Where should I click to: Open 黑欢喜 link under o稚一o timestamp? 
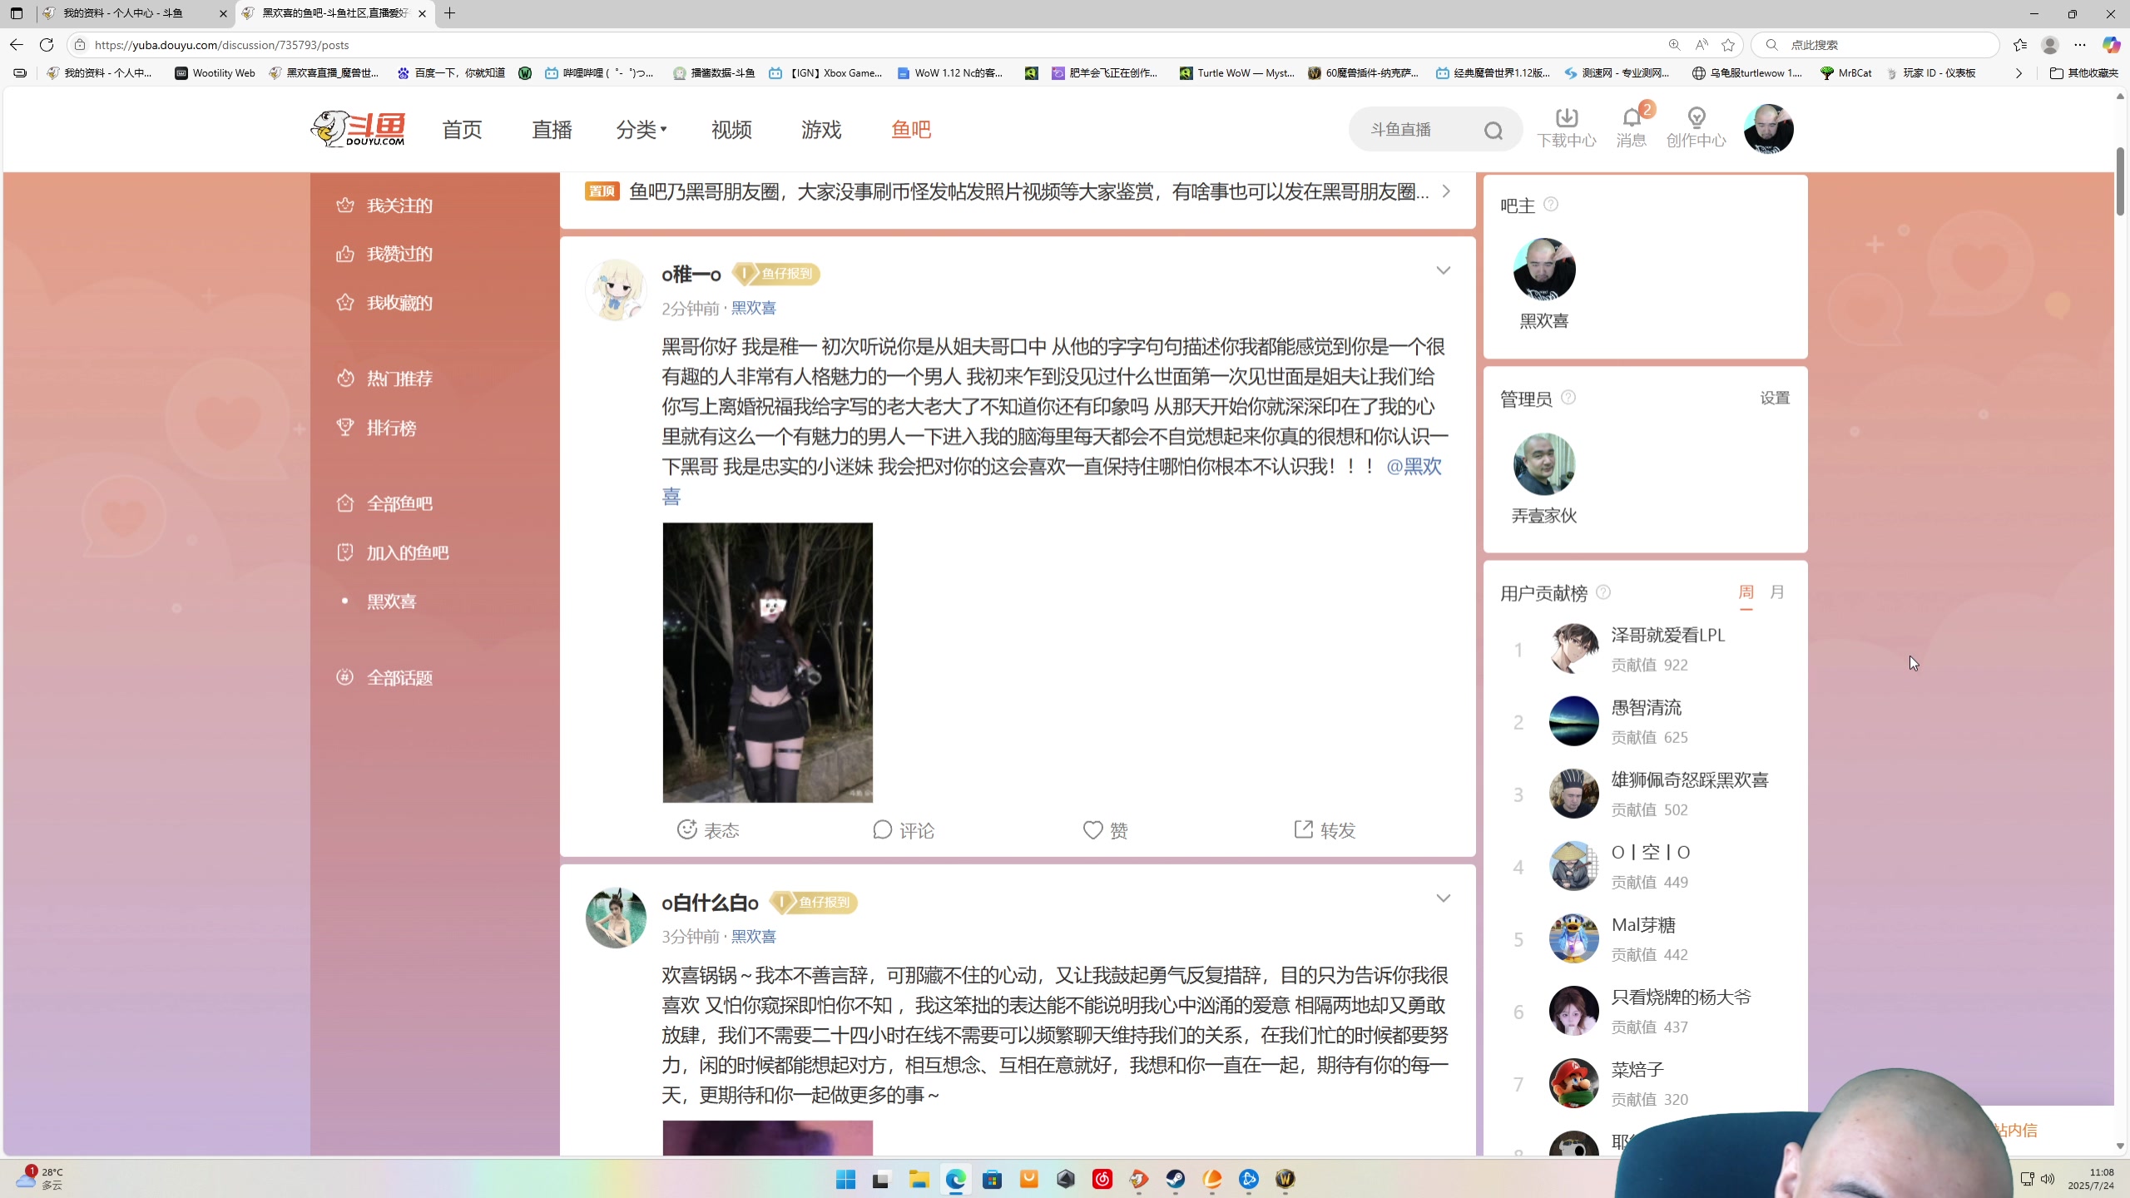(753, 308)
